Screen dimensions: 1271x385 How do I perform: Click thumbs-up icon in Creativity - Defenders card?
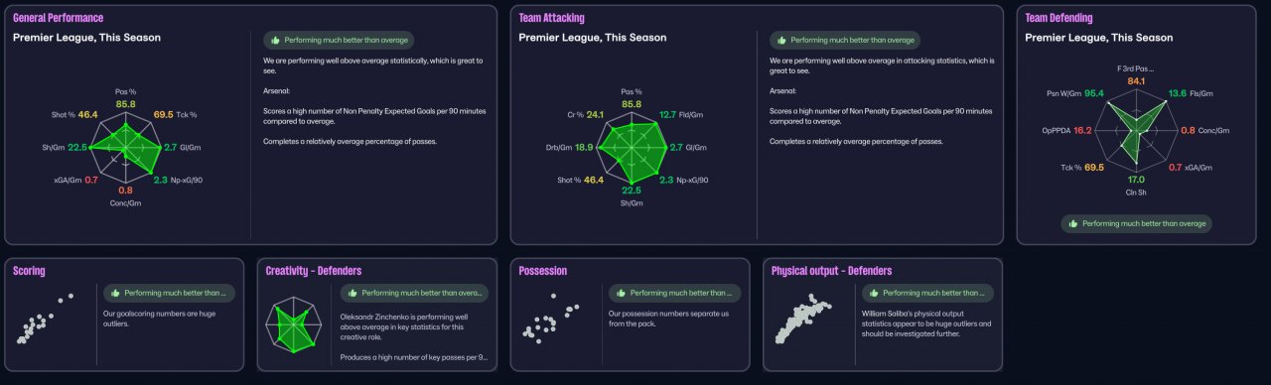(353, 294)
